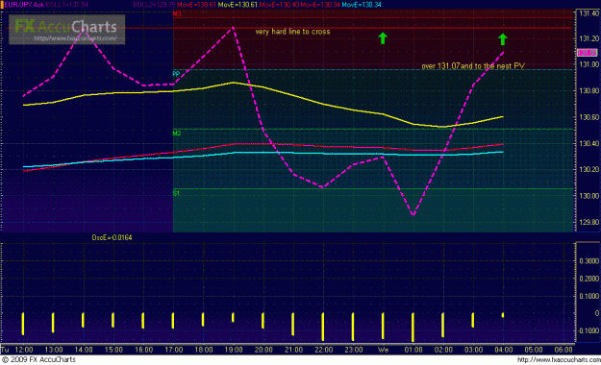The height and width of the screenshot is (365, 601).
Task: Click the yellow MovE=130.61 legend label
Action: click(238, 5)
